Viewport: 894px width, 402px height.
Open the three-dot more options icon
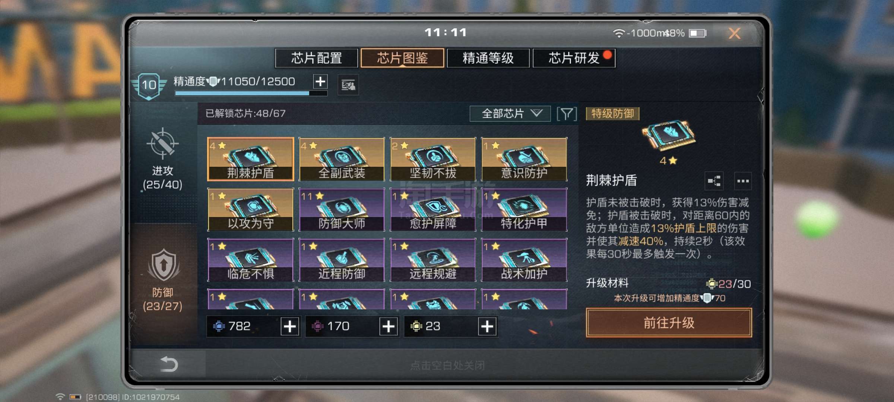pyautogui.click(x=743, y=181)
